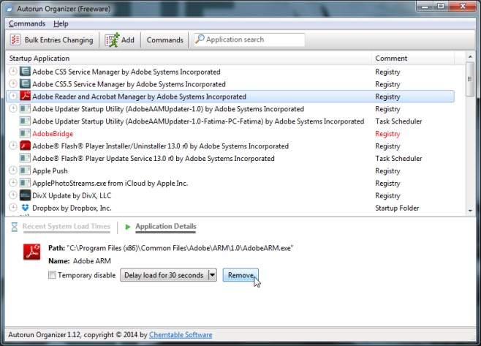Click the green arrow beside Application Details

click(128, 227)
